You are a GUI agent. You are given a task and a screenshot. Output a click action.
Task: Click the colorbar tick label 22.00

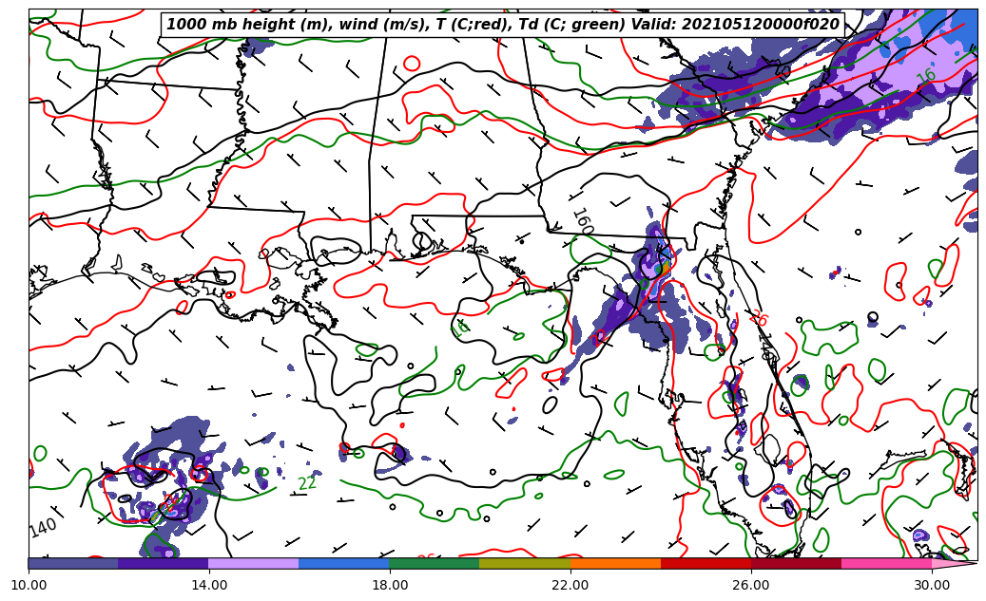tap(570, 585)
